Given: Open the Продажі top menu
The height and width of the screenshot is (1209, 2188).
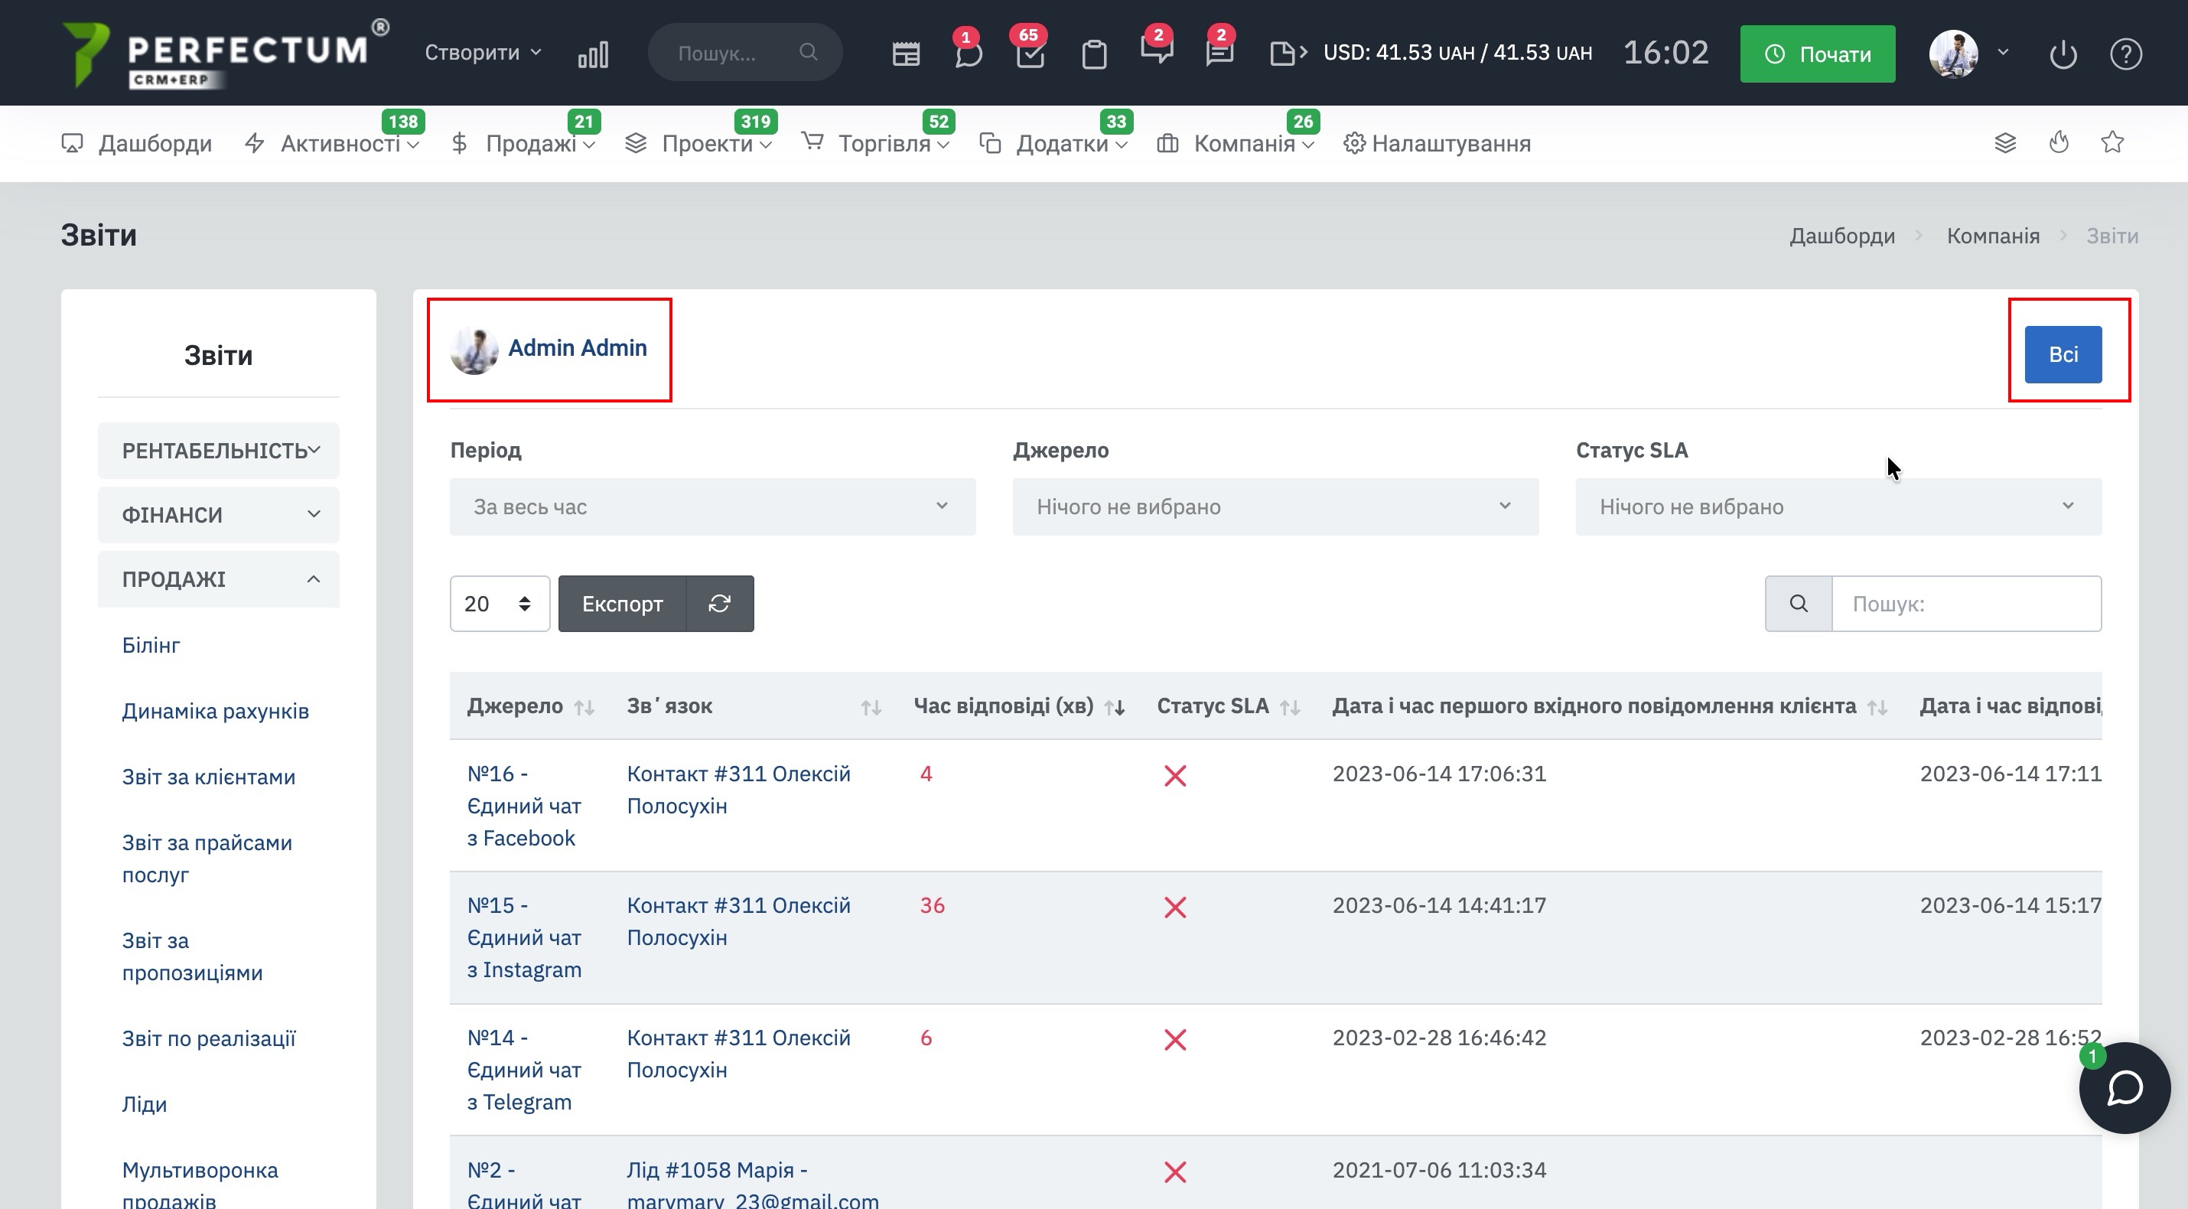Looking at the screenshot, I should coord(530,144).
